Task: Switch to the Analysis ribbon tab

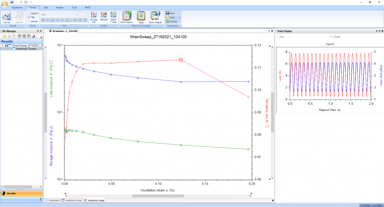Action: (x=60, y=7)
